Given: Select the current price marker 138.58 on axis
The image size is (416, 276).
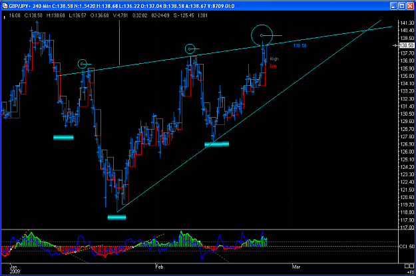Looking at the screenshot, I should pos(407,45).
